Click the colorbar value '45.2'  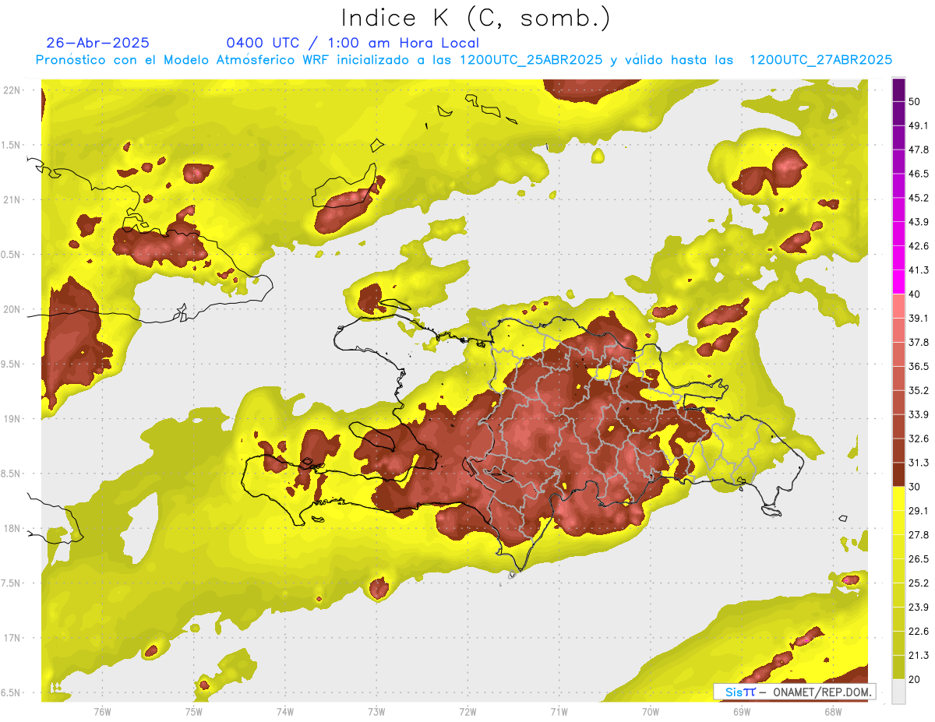point(919,198)
